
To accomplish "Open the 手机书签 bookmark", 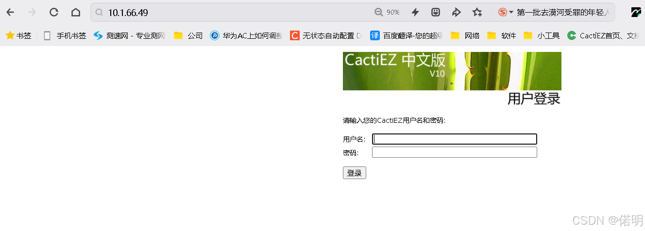I will coord(65,35).
